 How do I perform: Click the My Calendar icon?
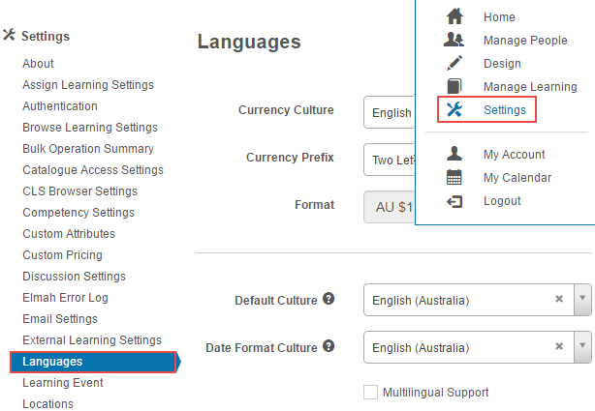click(454, 178)
